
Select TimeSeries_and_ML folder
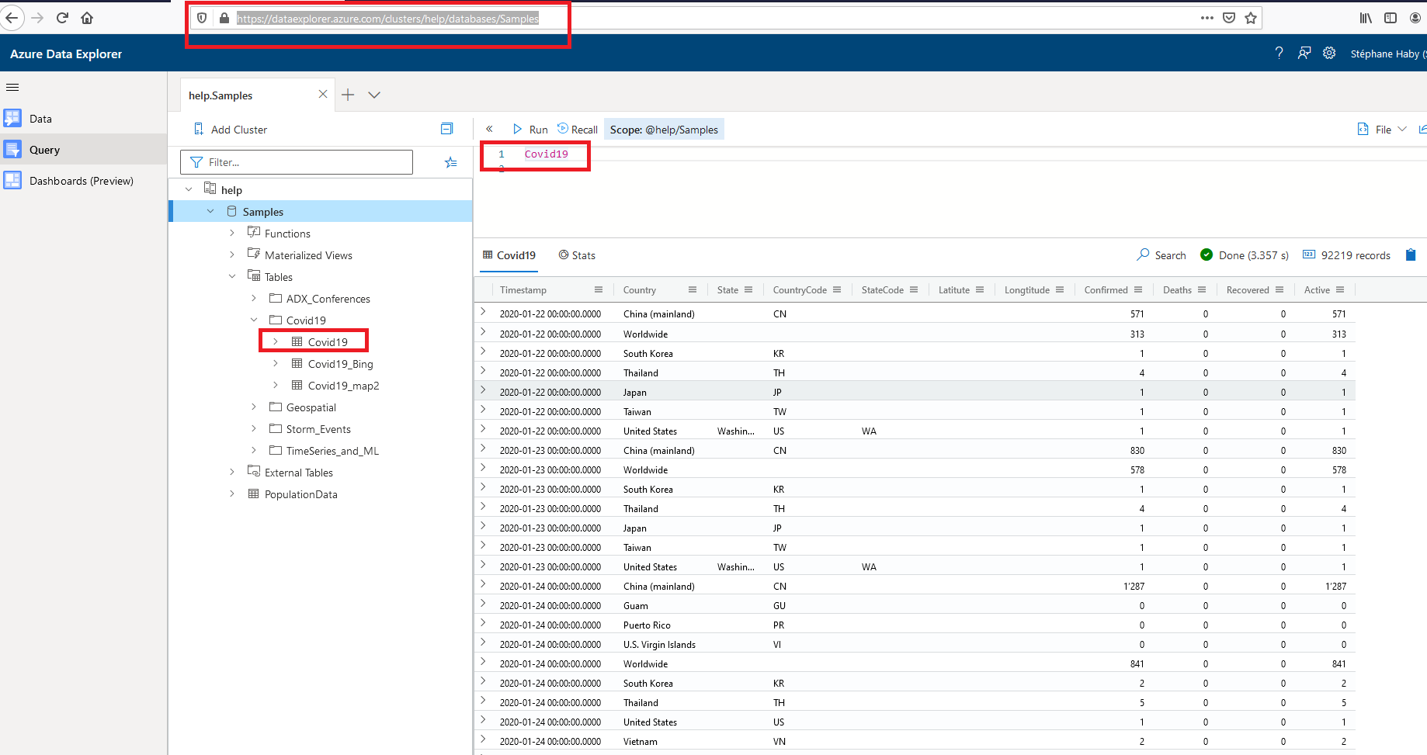pyautogui.click(x=332, y=451)
